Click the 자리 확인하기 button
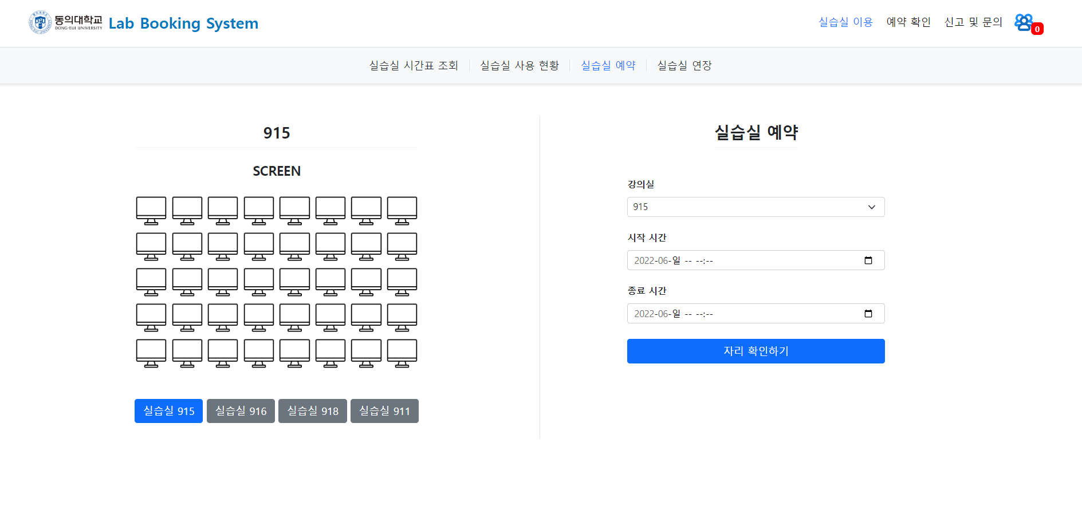The height and width of the screenshot is (510, 1082). [x=755, y=351]
